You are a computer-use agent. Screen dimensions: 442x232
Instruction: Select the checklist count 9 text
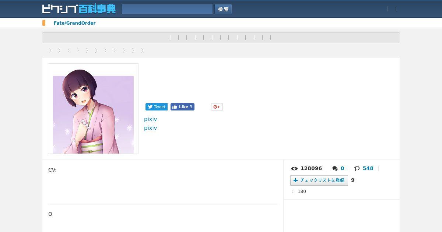353,180
